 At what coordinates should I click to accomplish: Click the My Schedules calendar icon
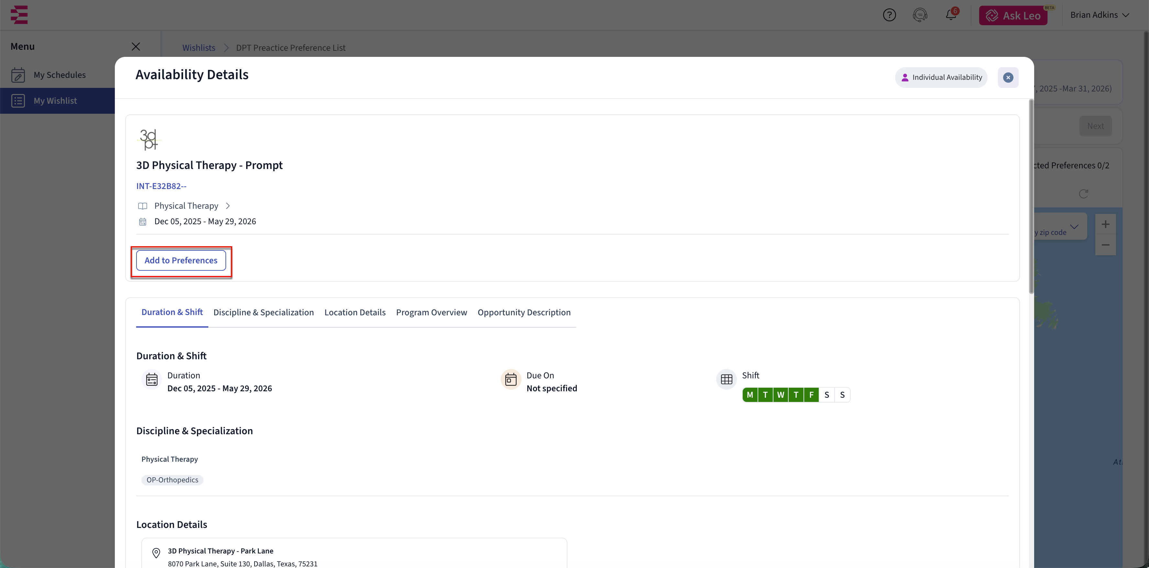[x=18, y=75]
